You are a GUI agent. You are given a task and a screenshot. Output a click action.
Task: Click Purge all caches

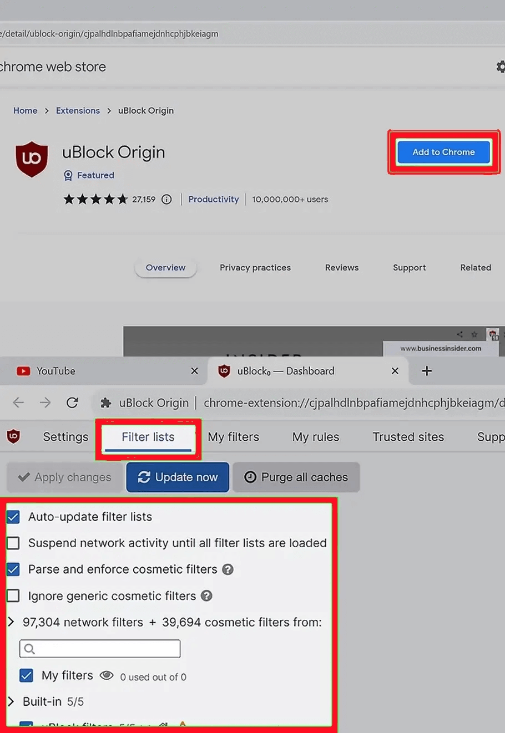[x=296, y=477]
